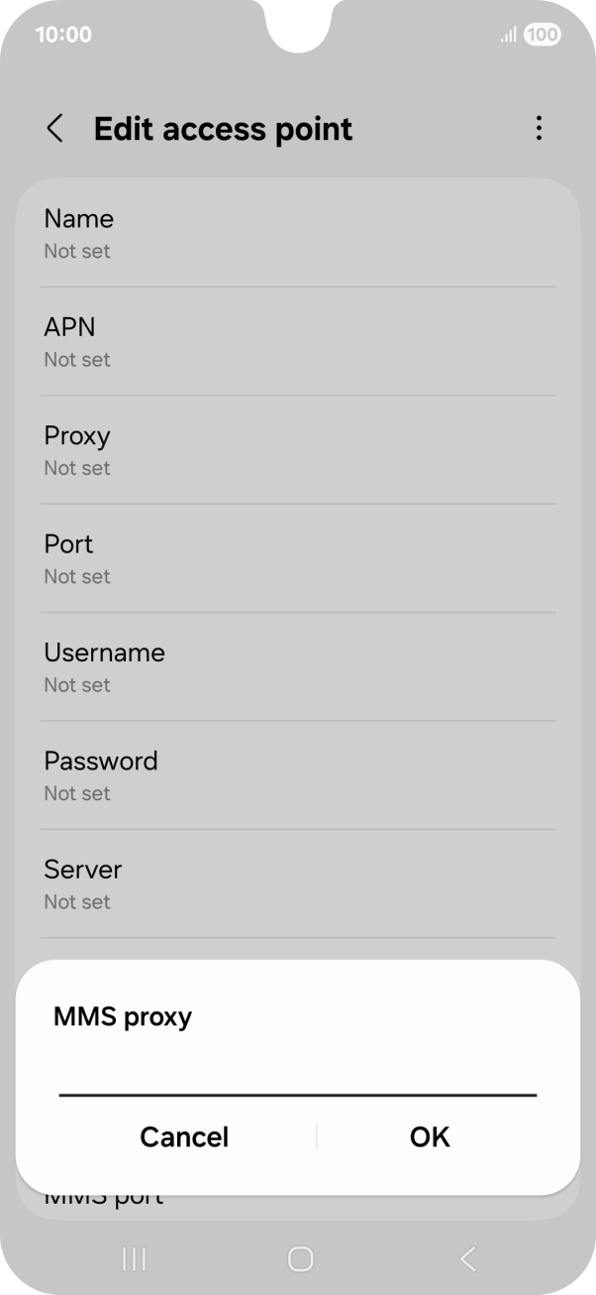This screenshot has width=596, height=1295.
Task: Open the Username setting
Action: click(297, 666)
